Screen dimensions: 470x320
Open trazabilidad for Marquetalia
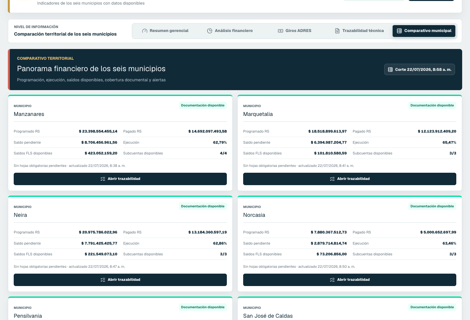tap(350, 179)
